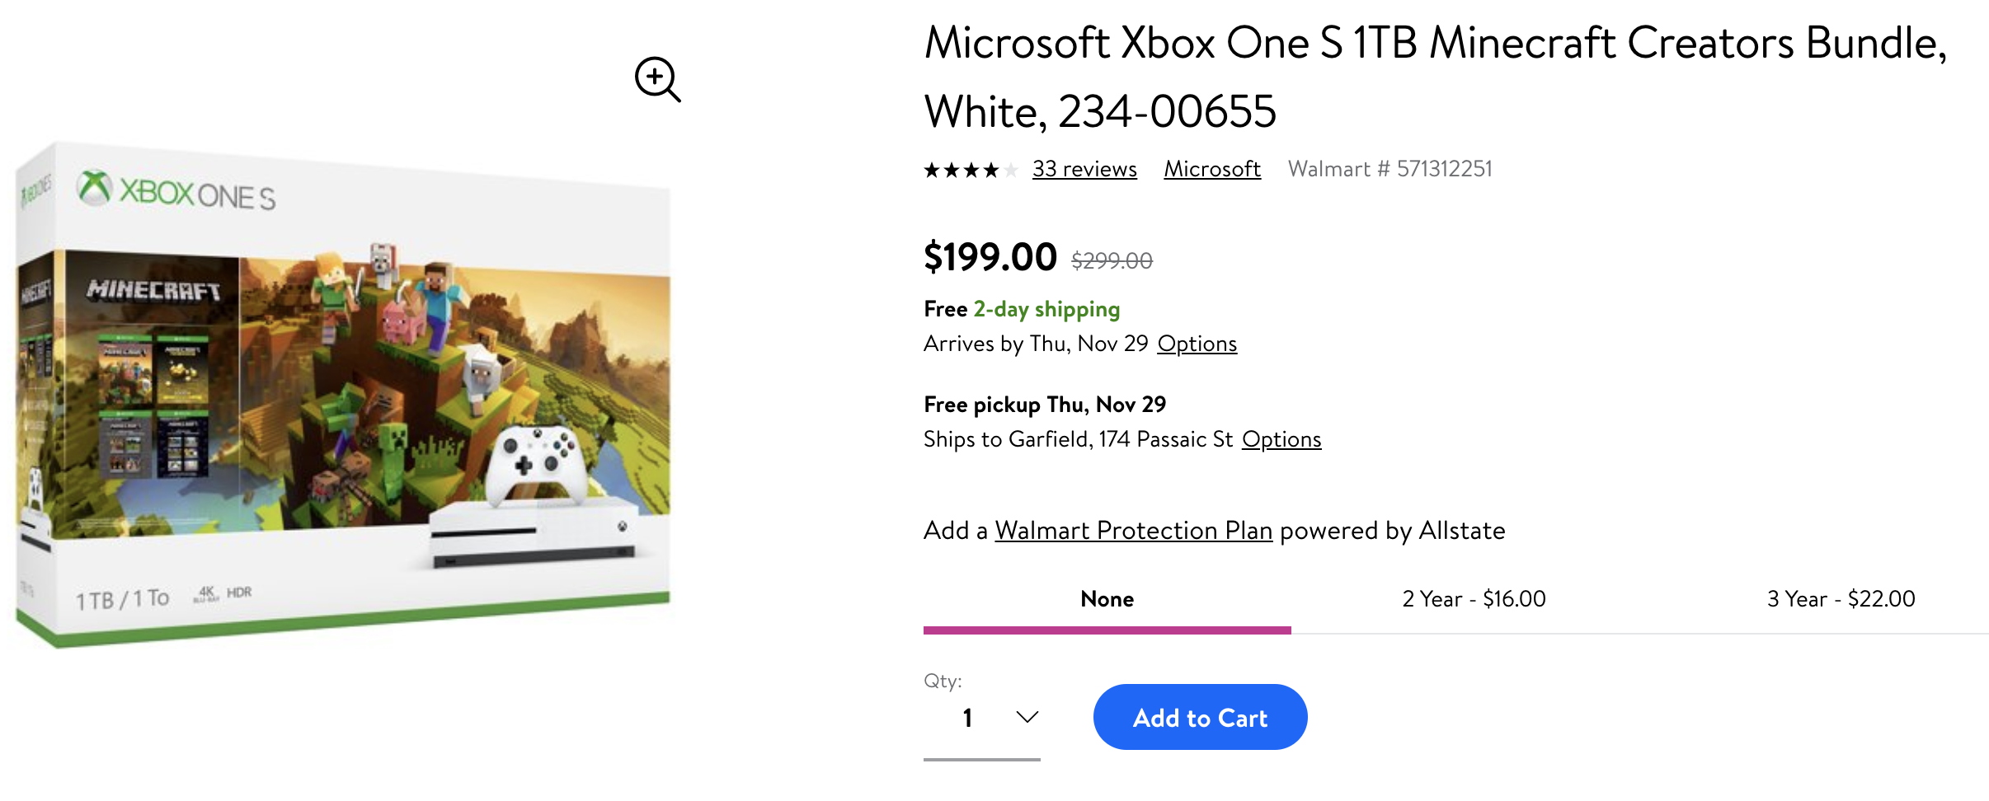The image size is (1989, 801).
Task: Expand the Qty dropdown chevron
Action: (1027, 717)
